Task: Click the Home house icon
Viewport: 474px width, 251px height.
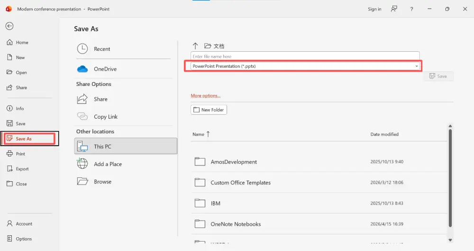Action: pyautogui.click(x=9, y=42)
